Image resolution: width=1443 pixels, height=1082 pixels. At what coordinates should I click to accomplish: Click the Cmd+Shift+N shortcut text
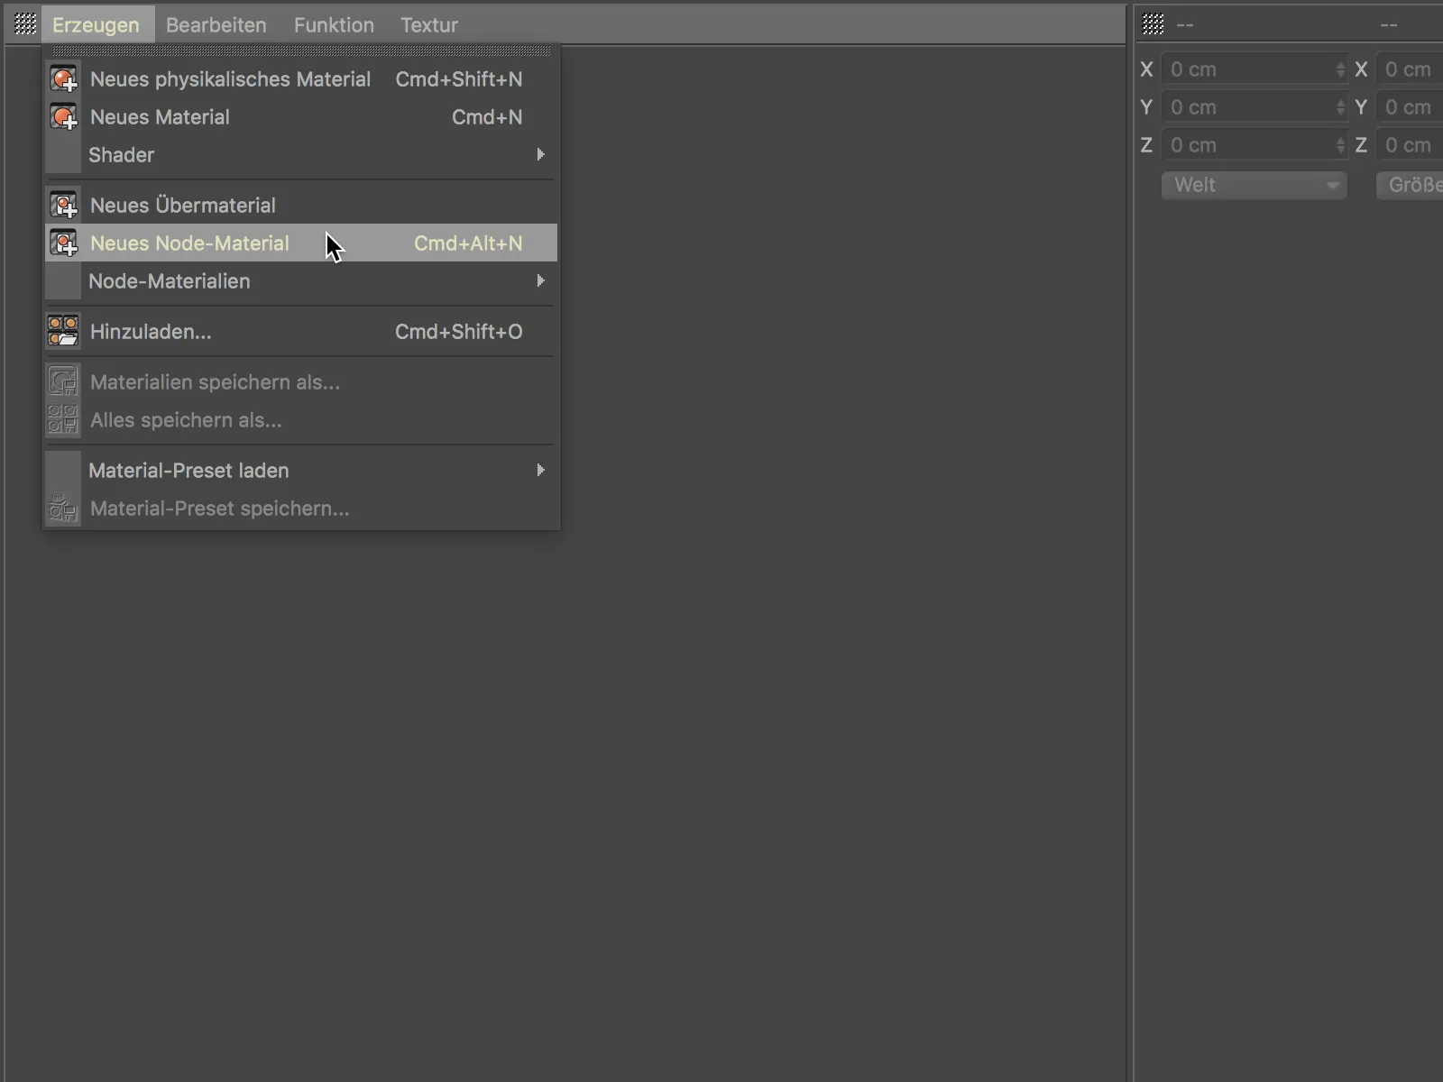[459, 79]
